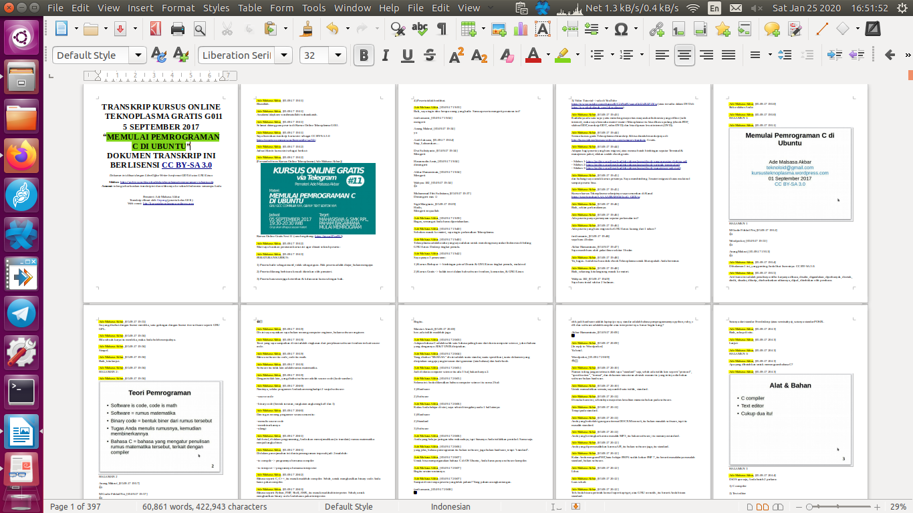Toggle Italic formatting
913x513 pixels.
(387, 55)
